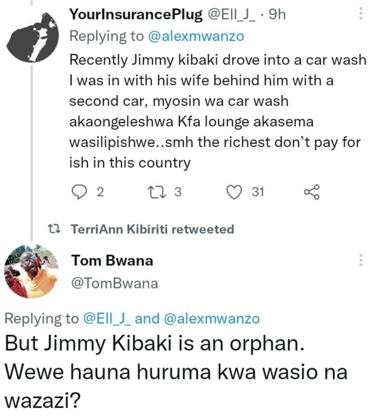
Task: Select Tom Bwana's display name text
Action: click(x=113, y=260)
